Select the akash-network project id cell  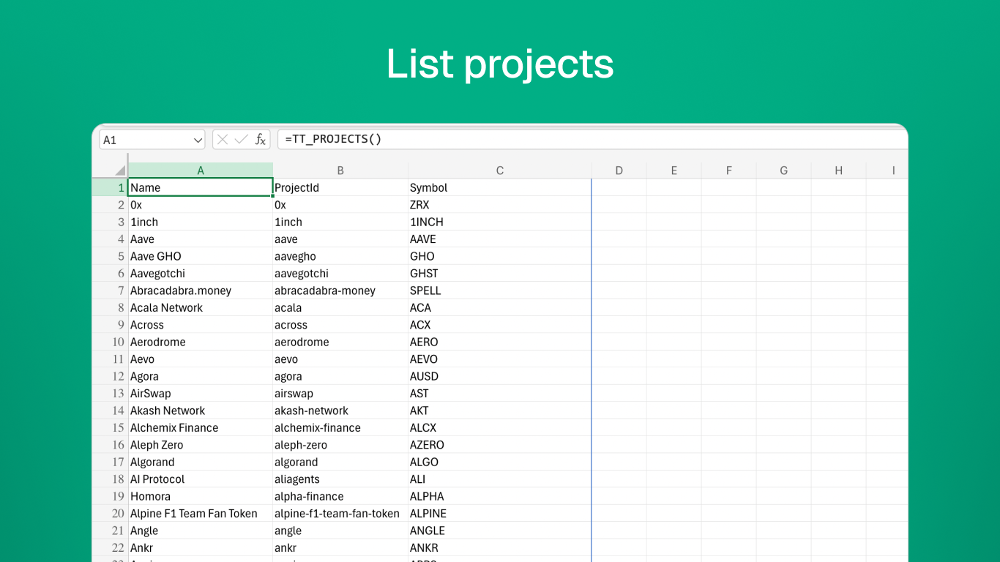tap(340, 411)
